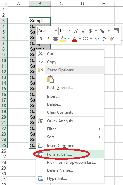
Task: Center align text using mini toolbar
Action: [56, 39]
